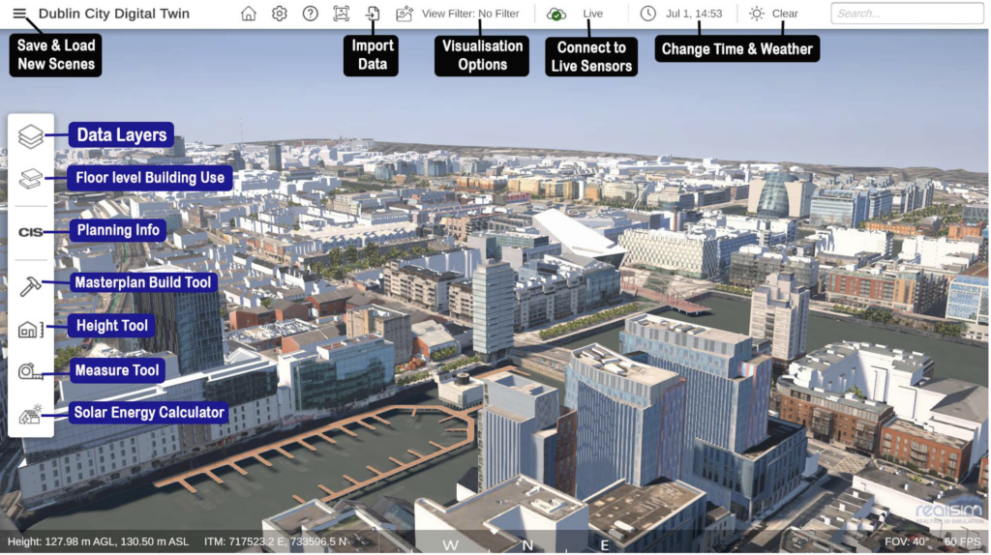Click the ITM coordinates readout
The height and width of the screenshot is (555, 991).
point(276,541)
